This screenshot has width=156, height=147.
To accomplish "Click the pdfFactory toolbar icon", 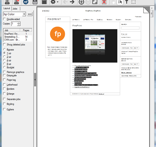I will [26, 2].
